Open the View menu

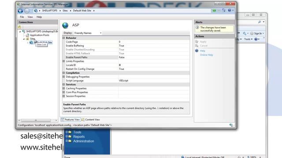[30, 17]
